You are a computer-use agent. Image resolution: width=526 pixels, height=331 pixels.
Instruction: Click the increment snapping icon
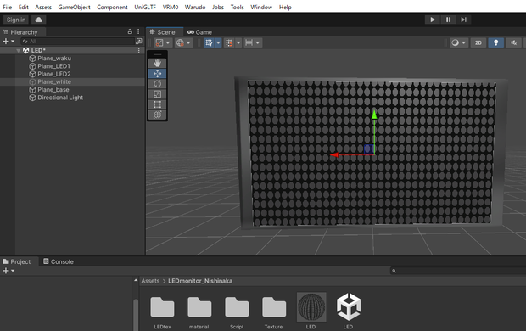(249, 42)
